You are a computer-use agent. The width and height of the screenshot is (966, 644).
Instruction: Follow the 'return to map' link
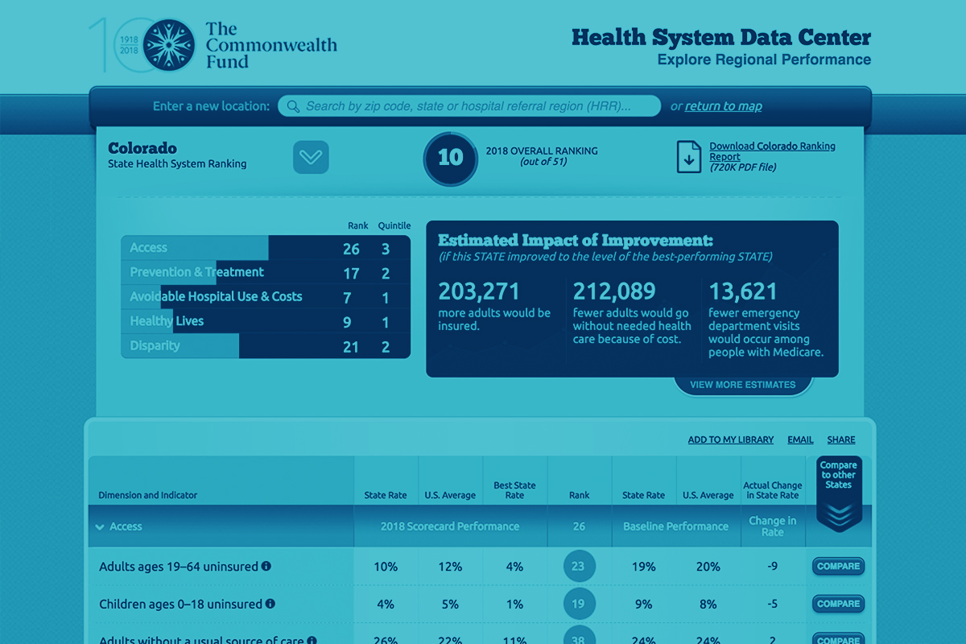tap(724, 106)
